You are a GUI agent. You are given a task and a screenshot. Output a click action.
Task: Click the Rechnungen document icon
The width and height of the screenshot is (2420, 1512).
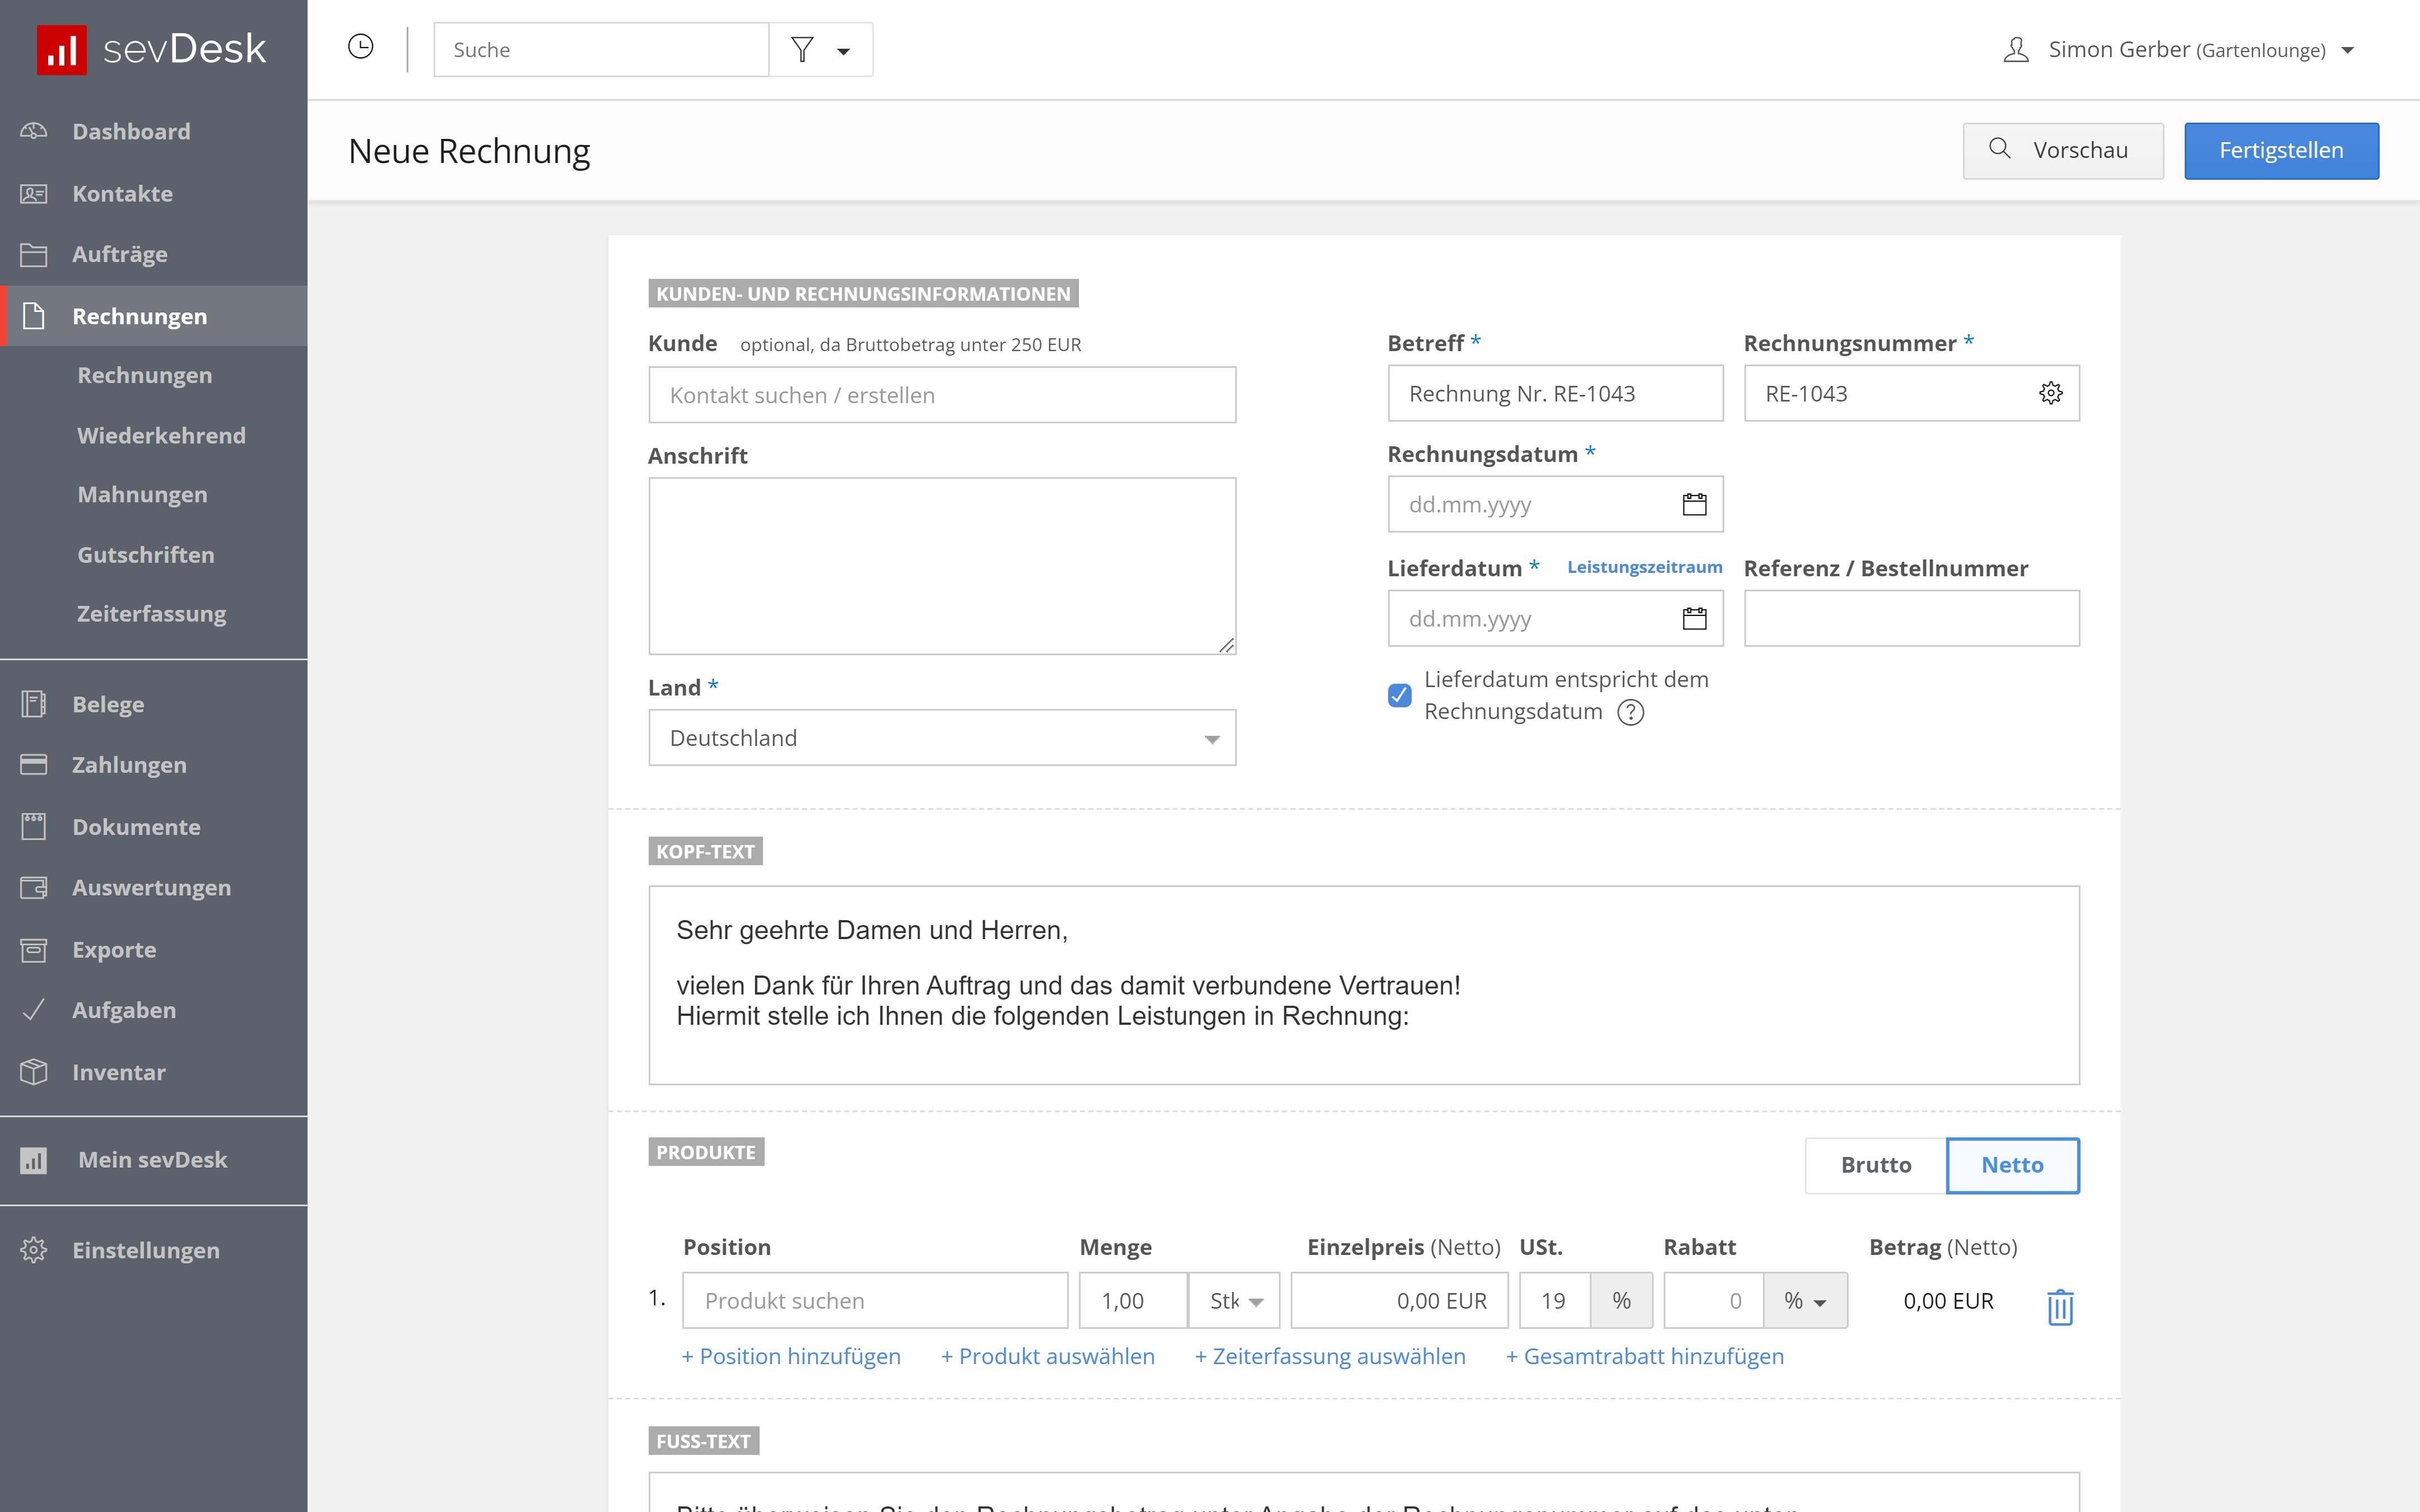[34, 316]
